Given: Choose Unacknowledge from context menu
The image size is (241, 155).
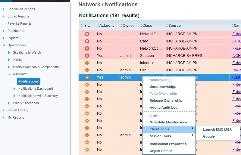Looking at the screenshot, I should point(163,87).
